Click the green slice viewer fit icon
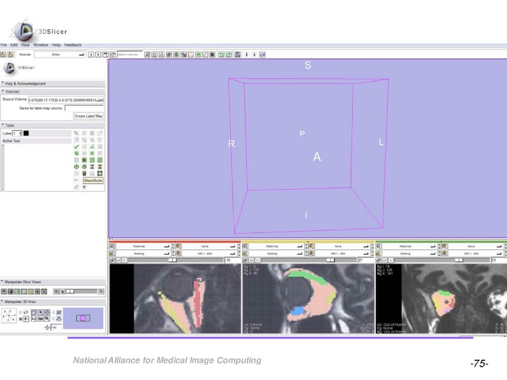507x380 pixels. (x=378, y=246)
